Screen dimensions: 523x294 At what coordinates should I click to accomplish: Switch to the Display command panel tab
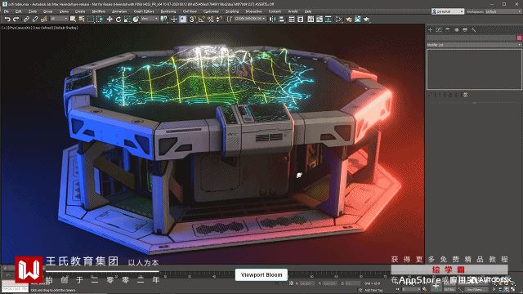click(465, 30)
